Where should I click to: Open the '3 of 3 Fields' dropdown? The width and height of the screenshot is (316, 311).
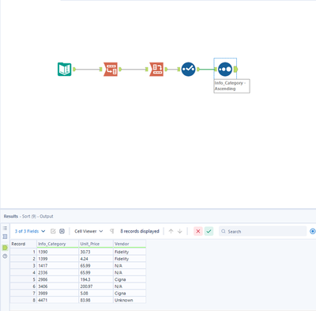[30, 231]
